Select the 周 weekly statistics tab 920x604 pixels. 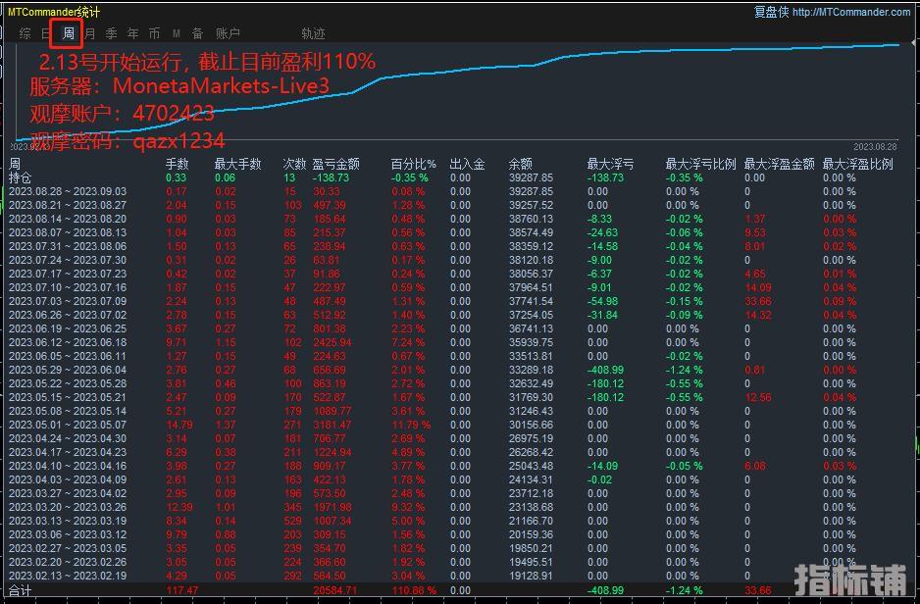coord(68,33)
